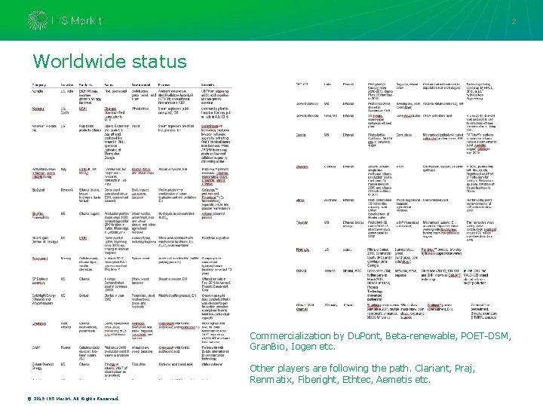This screenshot has height=407, width=543.
Task: Click the IHS Markit sunburst logo
Action: click(x=38, y=20)
